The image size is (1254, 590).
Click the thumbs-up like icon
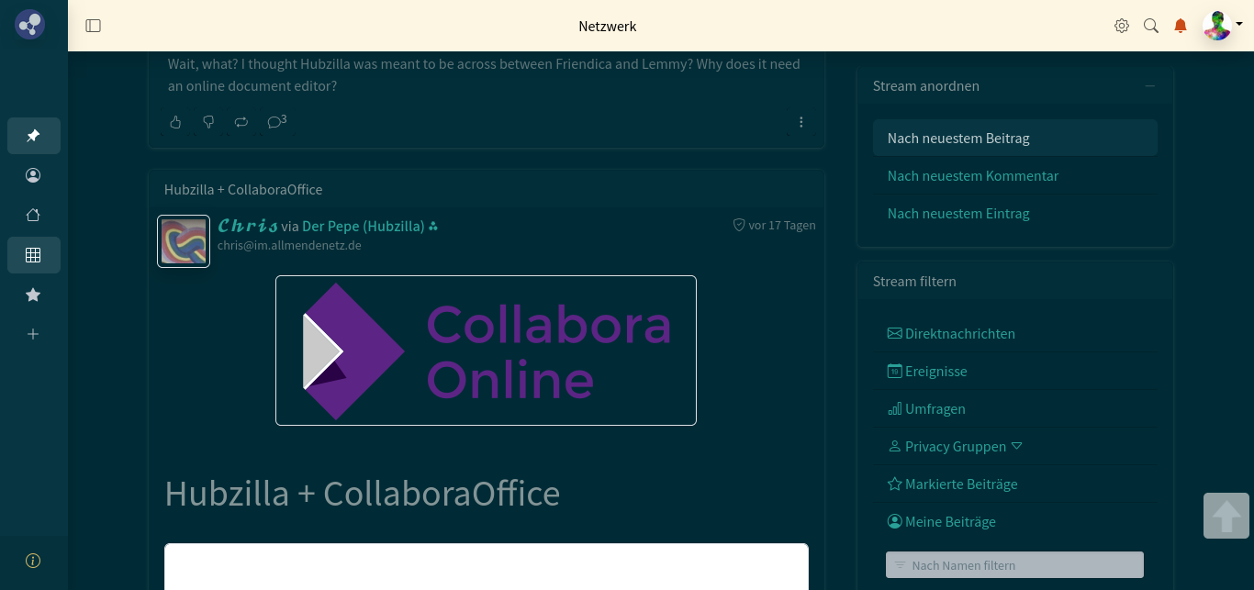(175, 122)
